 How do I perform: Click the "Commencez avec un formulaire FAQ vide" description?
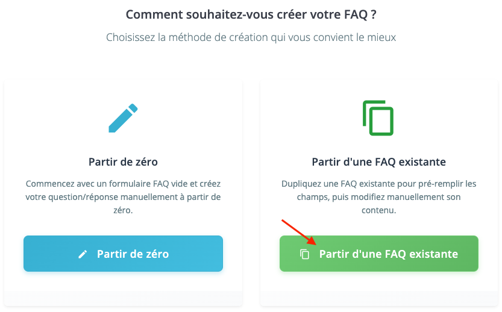[123, 197]
